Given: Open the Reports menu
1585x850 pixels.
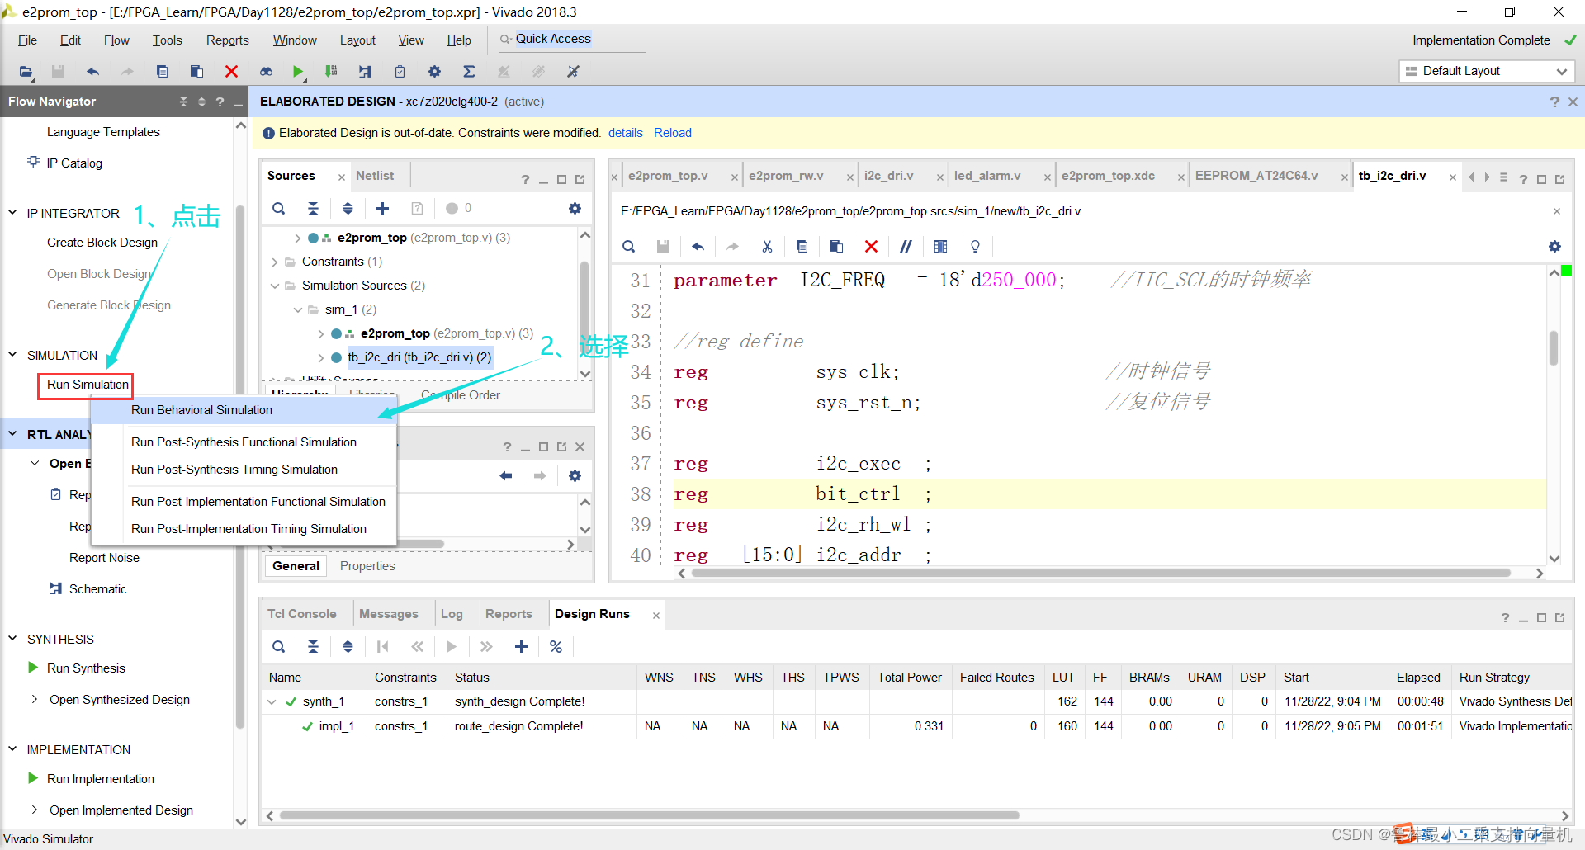Looking at the screenshot, I should pyautogui.click(x=227, y=40).
